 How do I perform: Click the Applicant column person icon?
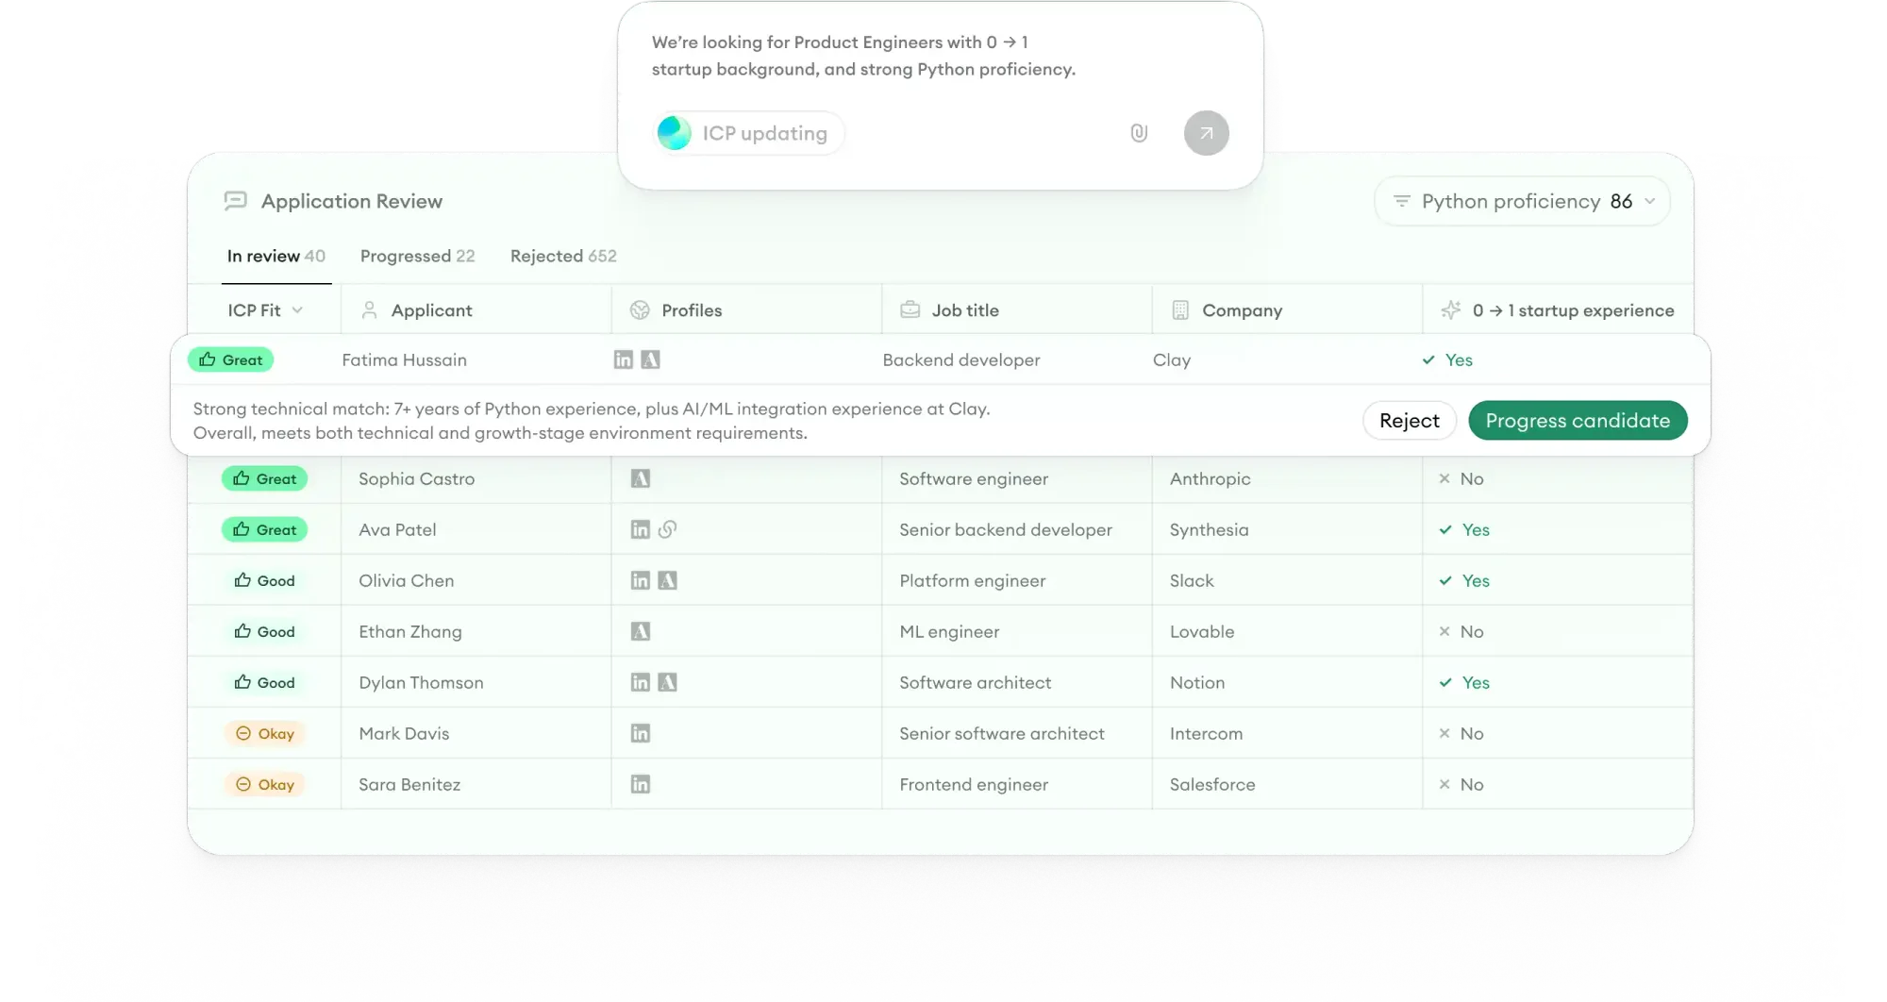[x=369, y=309]
